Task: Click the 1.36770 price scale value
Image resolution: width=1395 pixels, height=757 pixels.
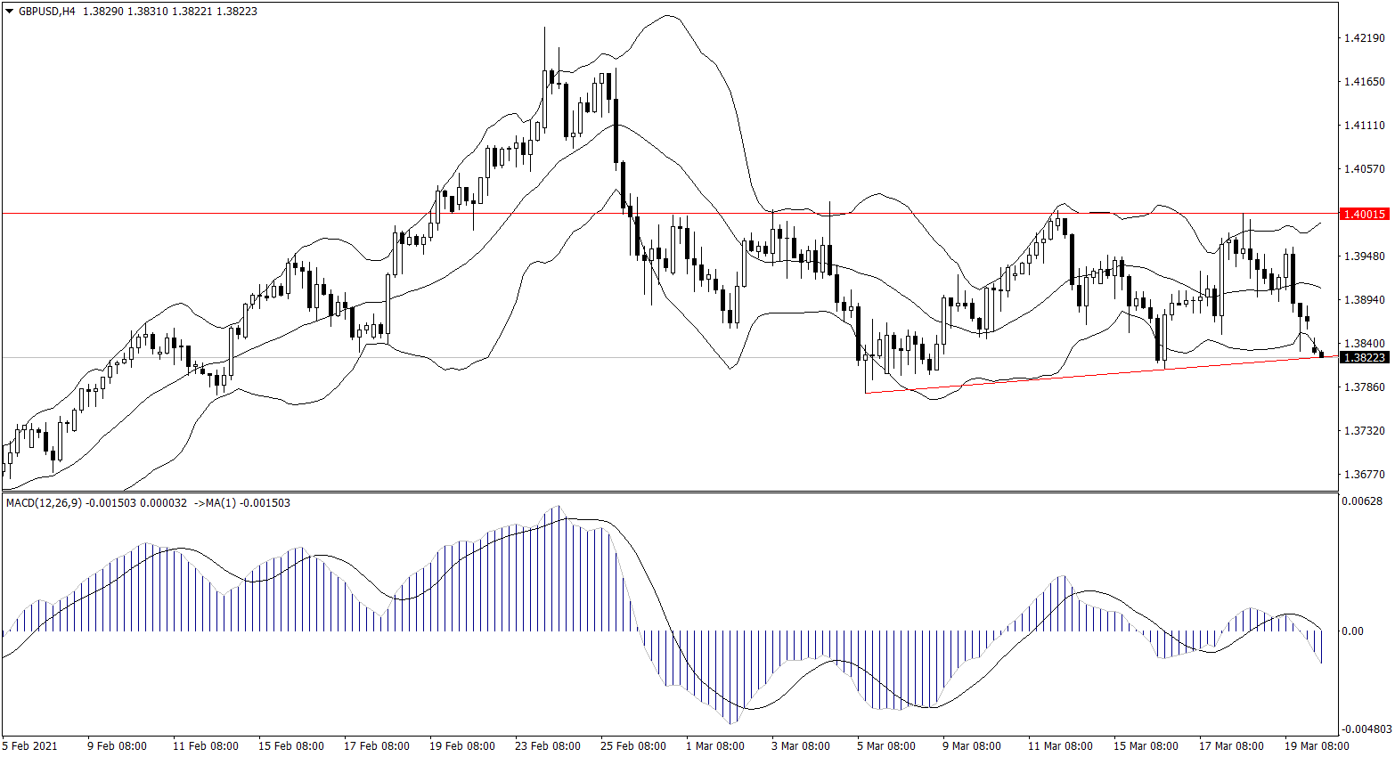Action: [x=1363, y=475]
